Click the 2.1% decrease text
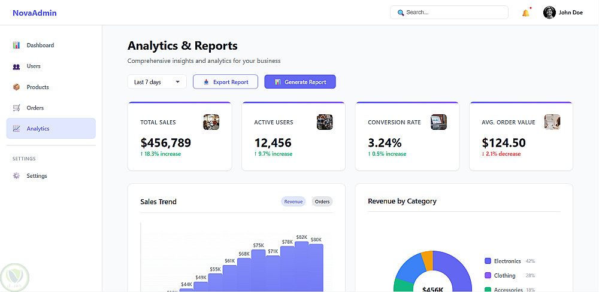Screen dimensions: 599x292 coord(501,154)
